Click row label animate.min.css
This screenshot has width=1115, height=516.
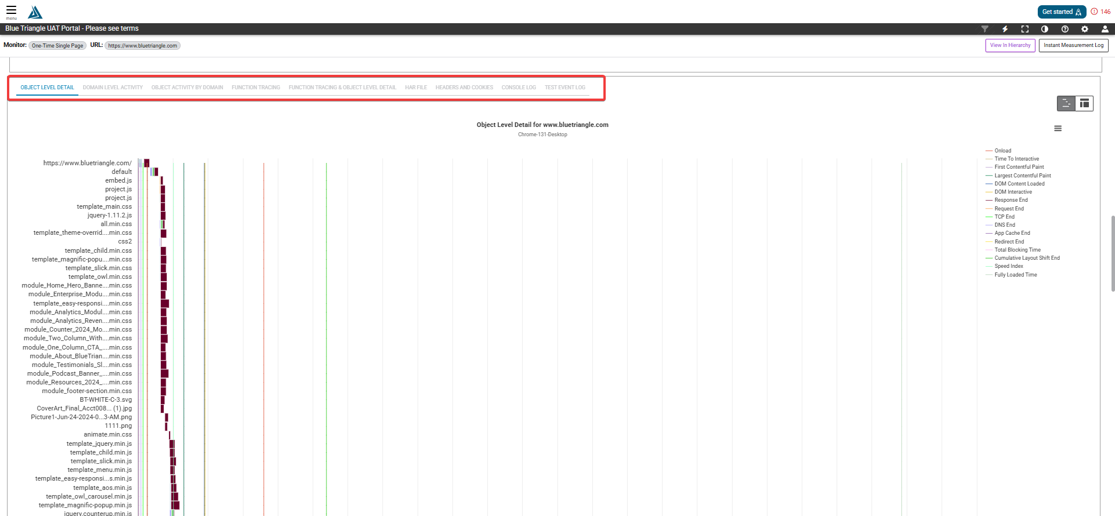coord(107,434)
